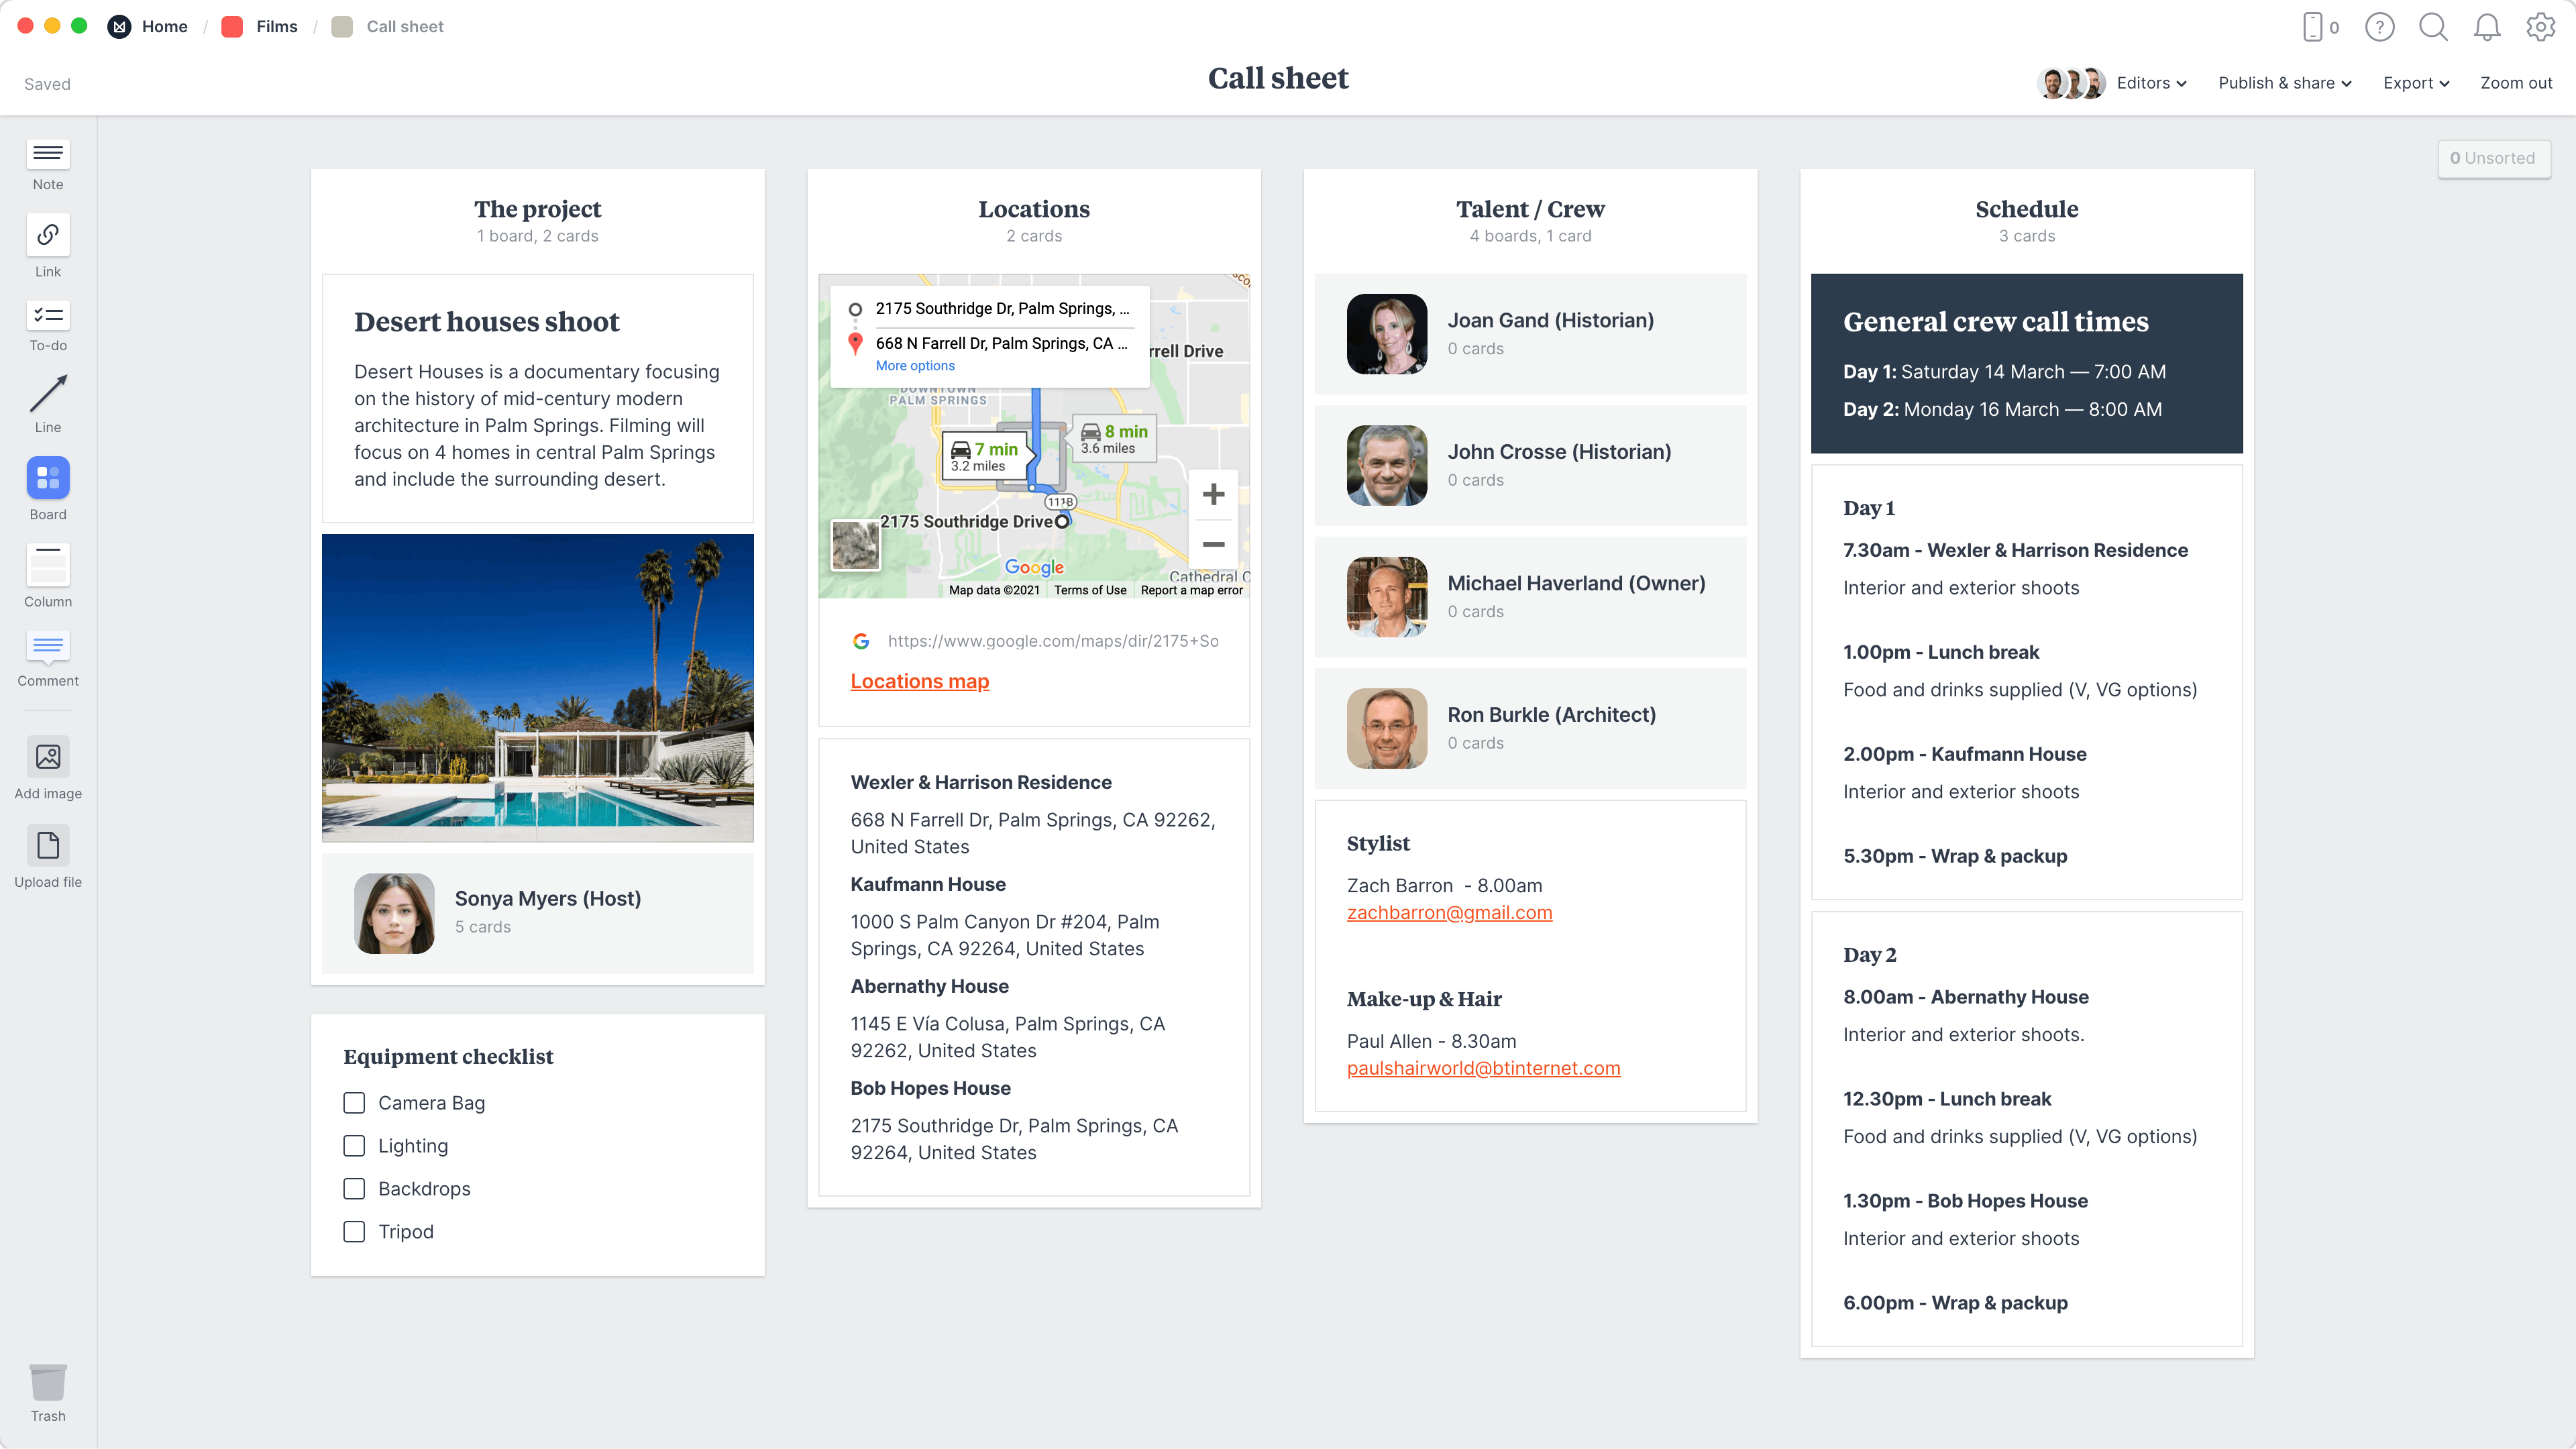Viewport: 2576px width, 1449px height.
Task: Navigate to Home breadcrumb
Action: tap(164, 27)
